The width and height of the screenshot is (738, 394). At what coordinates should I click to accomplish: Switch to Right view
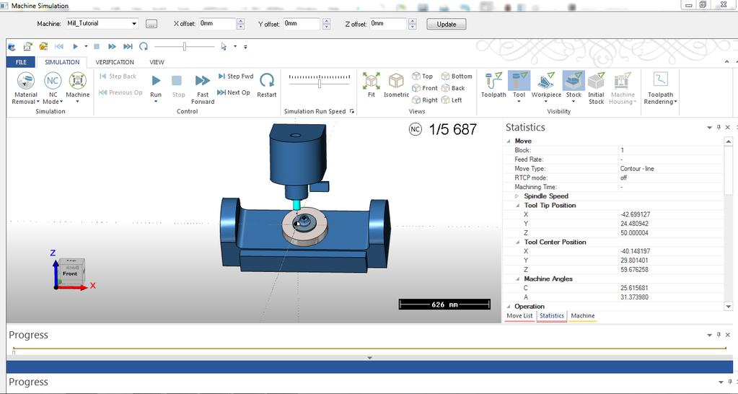click(x=424, y=100)
